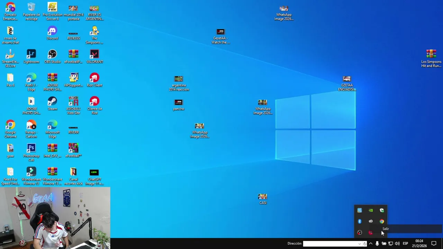Select the Photoshop Cs6 shortcut

pyautogui.click(x=31, y=153)
